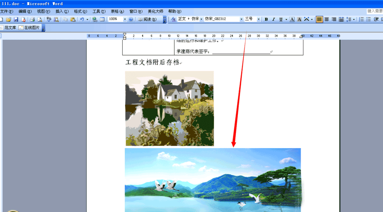Open the 在线图片 online pictures button
Viewport: 383px width, 212px height.
[x=29, y=28]
